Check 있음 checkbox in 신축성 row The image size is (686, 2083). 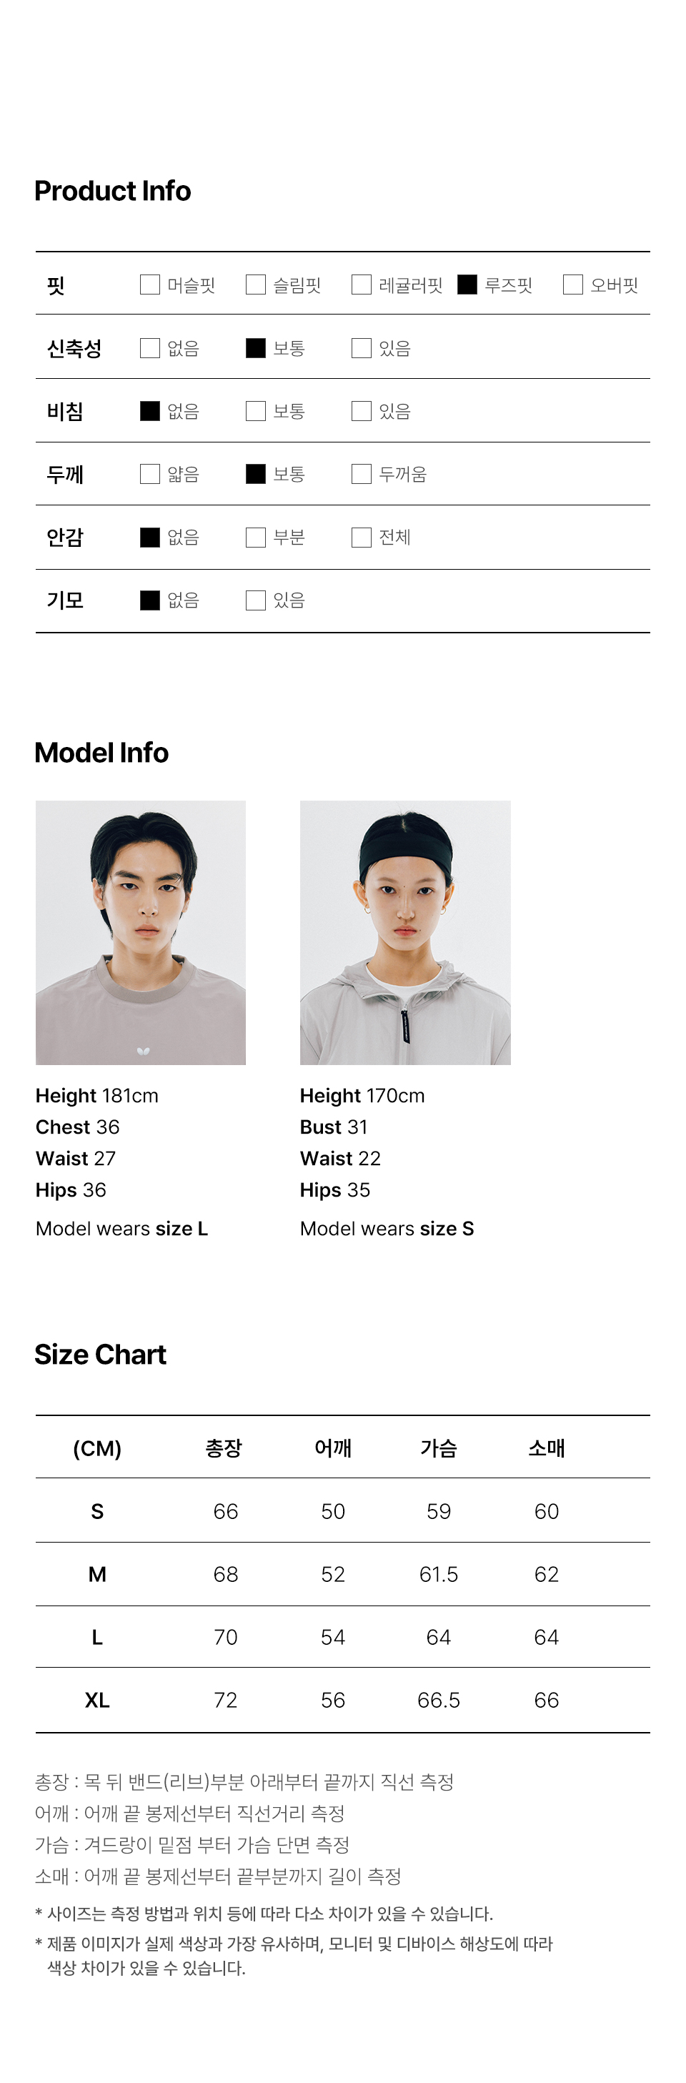[361, 347]
